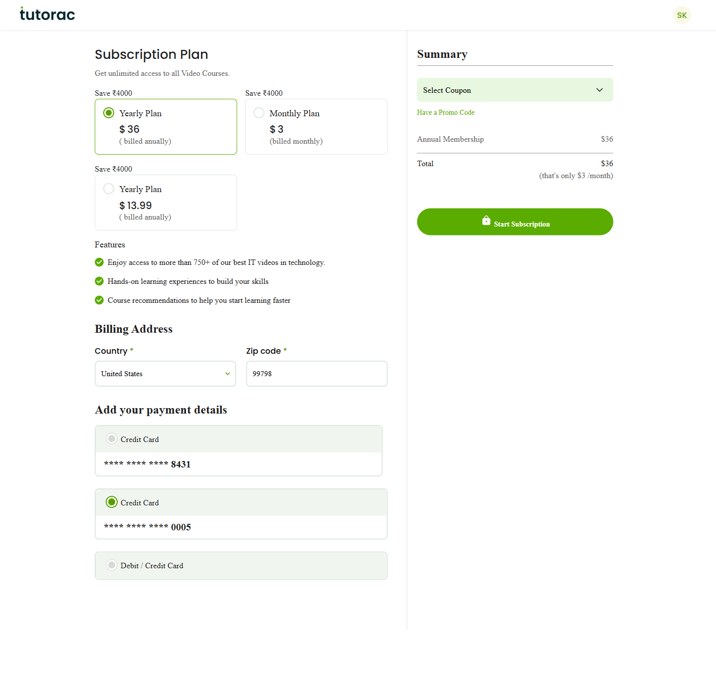
Task: Select the $36 Yearly Plan radio button
Action: [109, 113]
